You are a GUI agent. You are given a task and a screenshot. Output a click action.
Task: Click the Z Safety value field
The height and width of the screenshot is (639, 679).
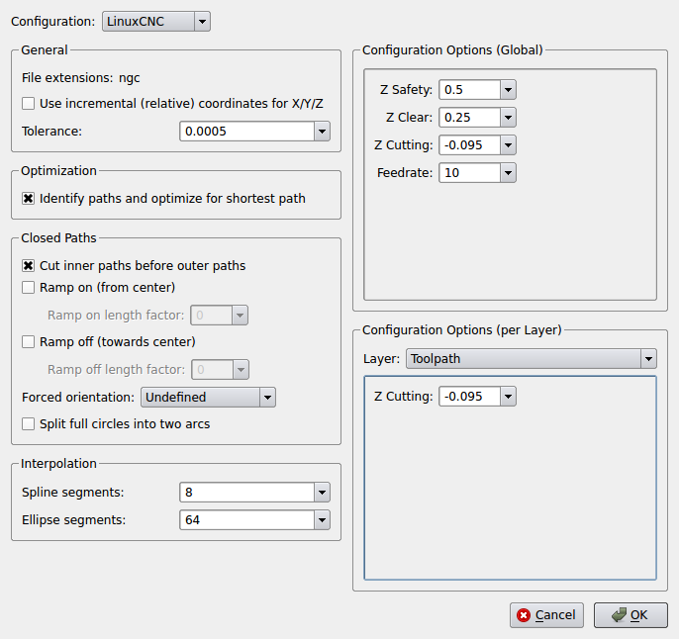coord(470,90)
